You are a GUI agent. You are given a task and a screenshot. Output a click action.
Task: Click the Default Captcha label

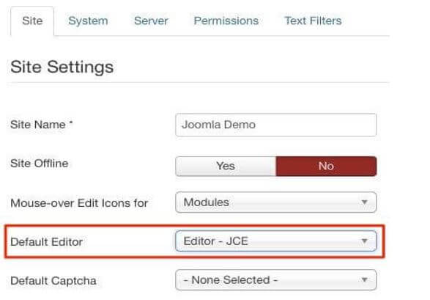pos(53,281)
